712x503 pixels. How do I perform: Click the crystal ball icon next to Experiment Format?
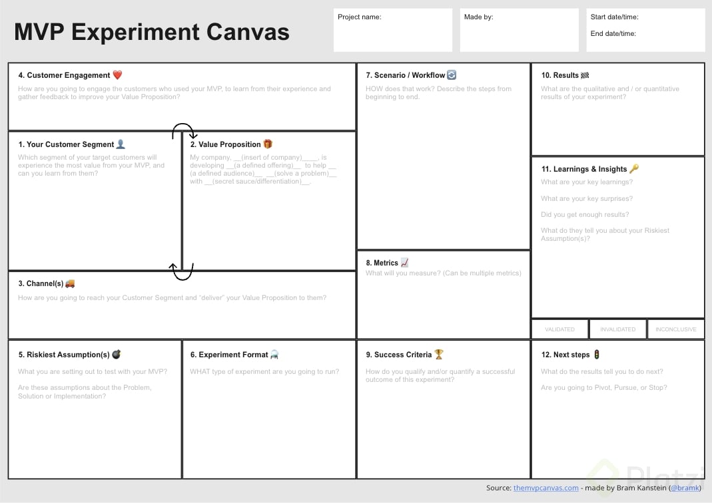274,354
